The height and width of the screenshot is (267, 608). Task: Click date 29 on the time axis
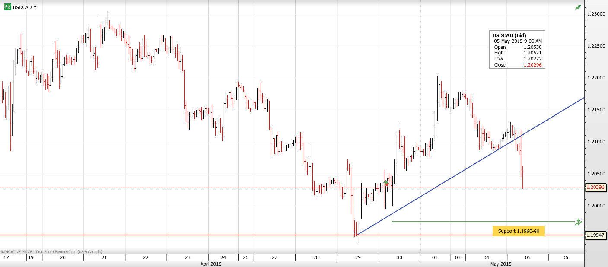(358, 257)
